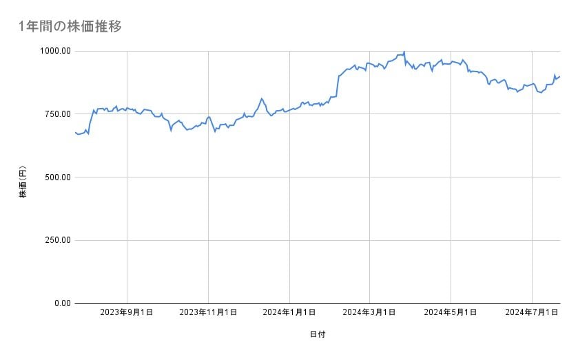Click the highest peak of the price line

[x=404, y=52]
